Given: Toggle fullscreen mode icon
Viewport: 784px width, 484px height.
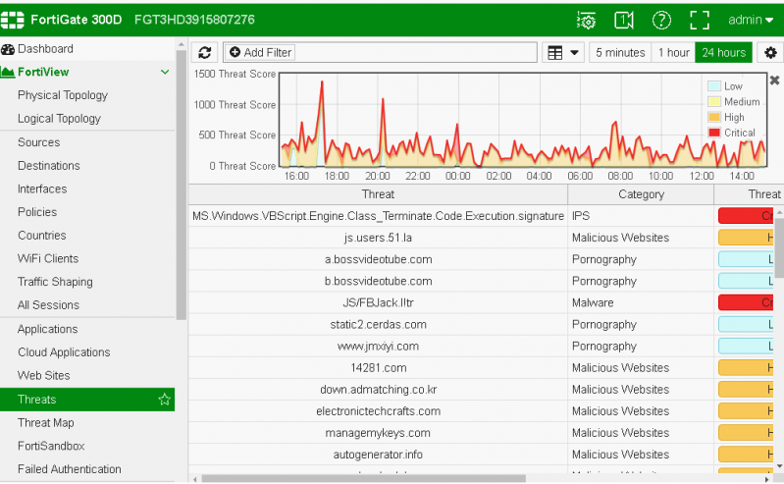Looking at the screenshot, I should click(699, 20).
